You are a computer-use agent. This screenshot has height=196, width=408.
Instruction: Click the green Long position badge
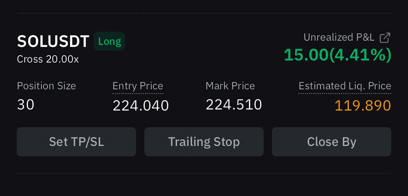point(109,41)
